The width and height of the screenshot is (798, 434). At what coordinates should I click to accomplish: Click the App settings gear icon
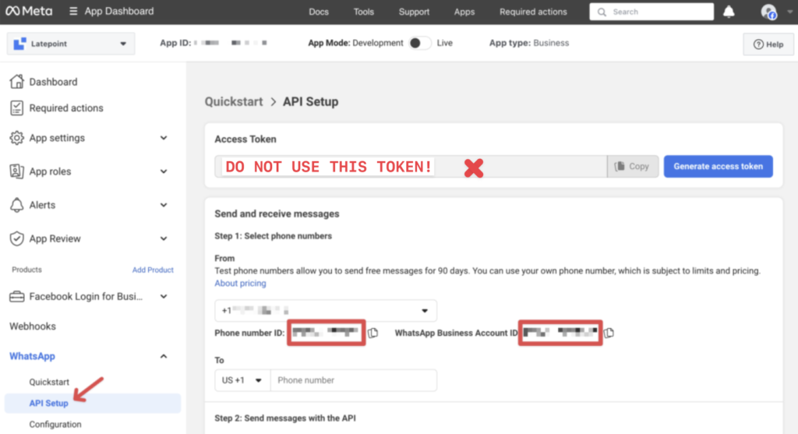pyautogui.click(x=17, y=138)
